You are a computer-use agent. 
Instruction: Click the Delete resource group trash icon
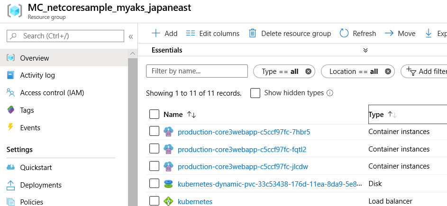(253, 33)
